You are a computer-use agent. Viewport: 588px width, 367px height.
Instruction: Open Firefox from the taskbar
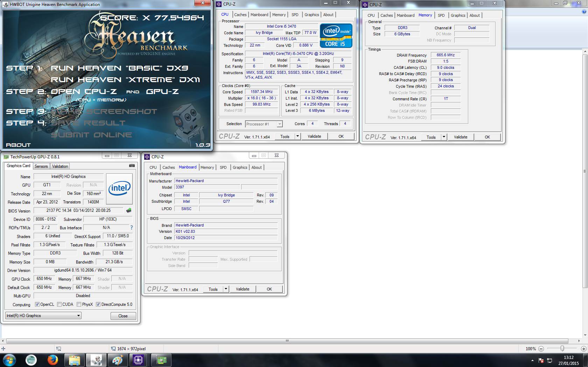[53, 360]
